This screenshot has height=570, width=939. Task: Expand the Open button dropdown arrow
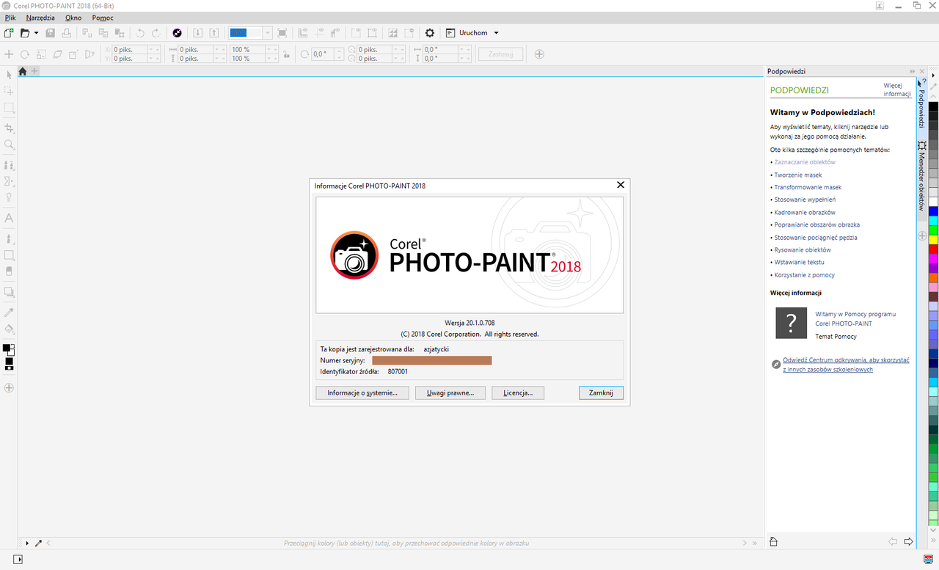[36, 33]
